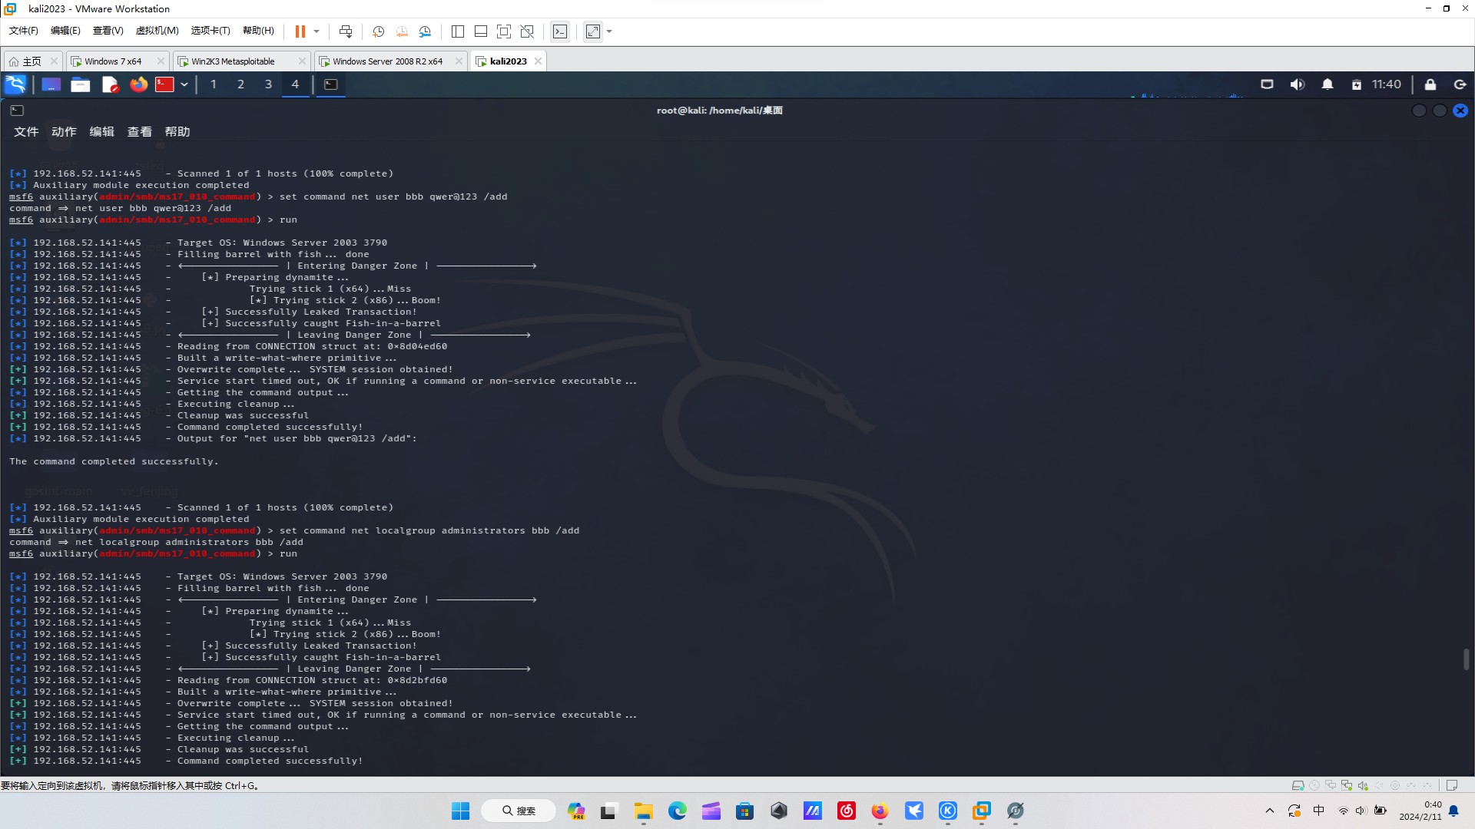This screenshot has width=1475, height=829.
Task: Launch Firefox from the Kali panel
Action: point(138,84)
